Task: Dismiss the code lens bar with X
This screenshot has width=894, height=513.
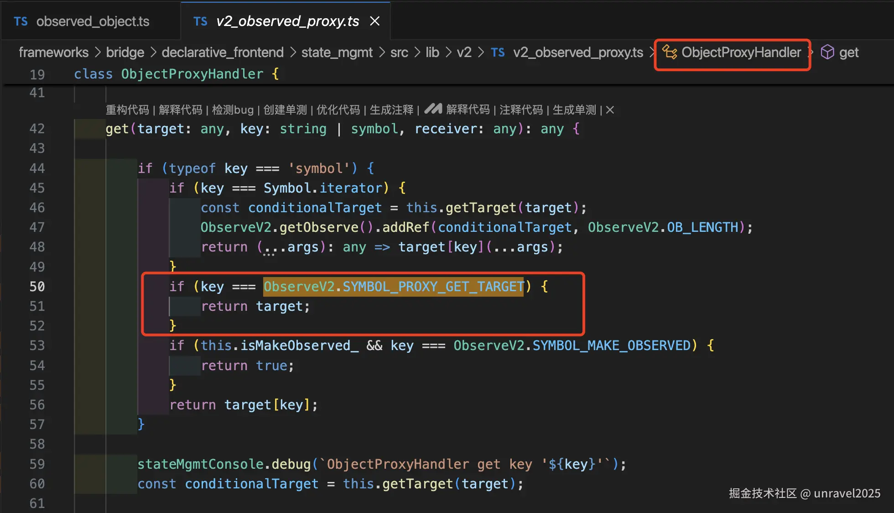Action: coord(610,110)
